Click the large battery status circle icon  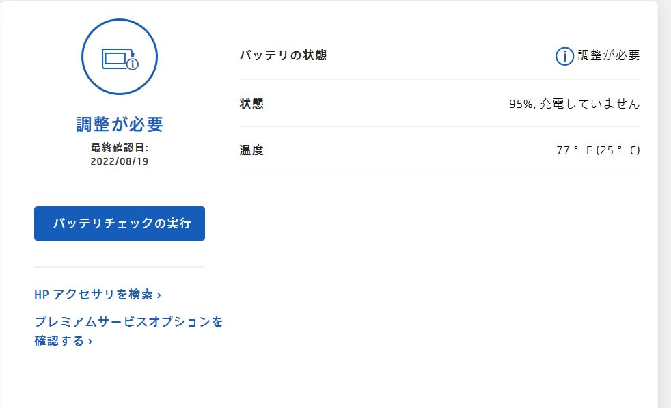120,57
